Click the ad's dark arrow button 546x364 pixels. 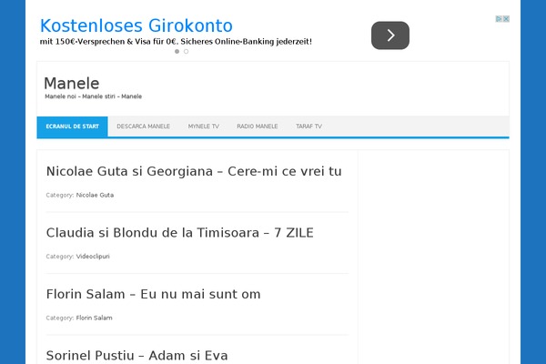coord(389,35)
